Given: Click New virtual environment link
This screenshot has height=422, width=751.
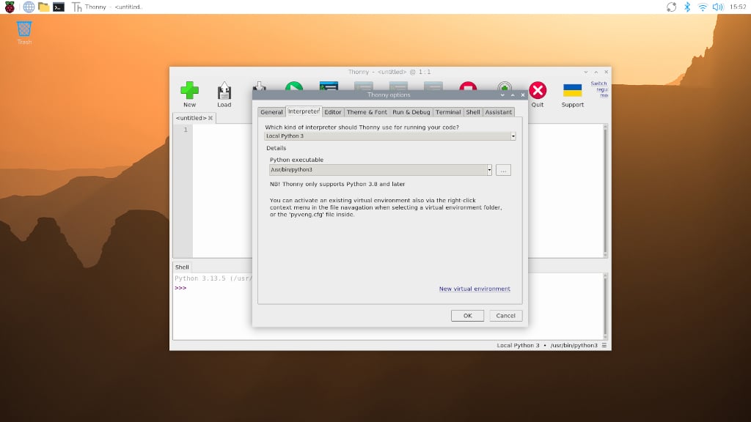Looking at the screenshot, I should coord(475,289).
